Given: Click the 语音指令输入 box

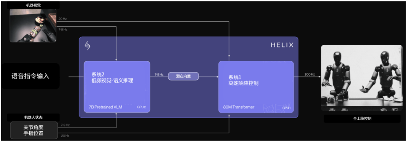Looking at the screenshot, I should tap(30, 76).
